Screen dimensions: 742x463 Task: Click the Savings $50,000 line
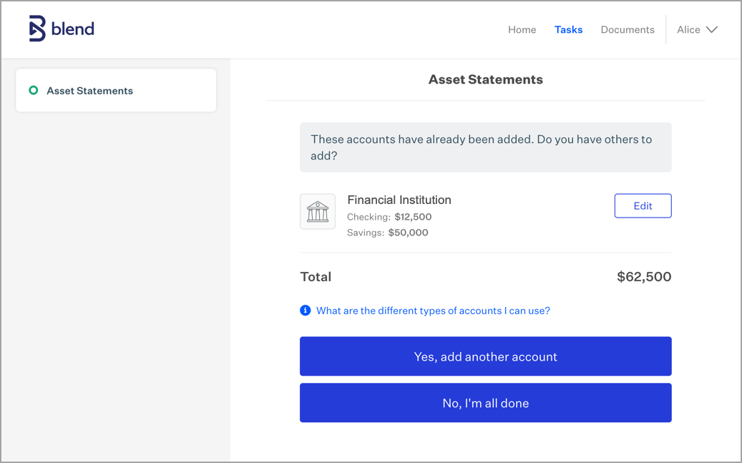click(x=388, y=233)
